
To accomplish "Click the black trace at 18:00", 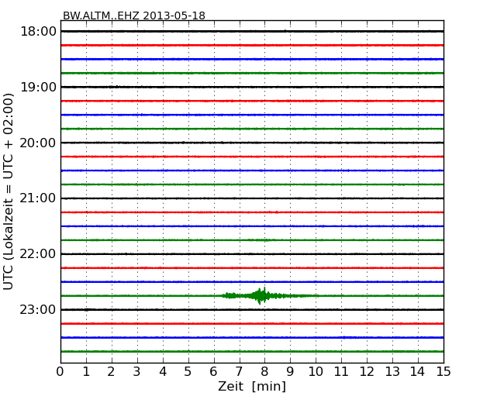I will tap(252, 31).
